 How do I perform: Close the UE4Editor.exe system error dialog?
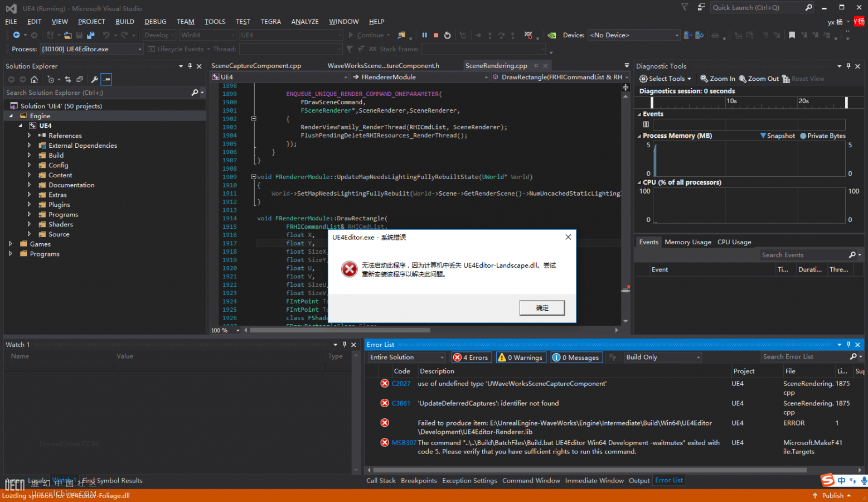[568, 237]
